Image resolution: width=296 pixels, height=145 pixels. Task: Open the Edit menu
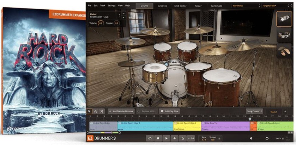(96, 6)
